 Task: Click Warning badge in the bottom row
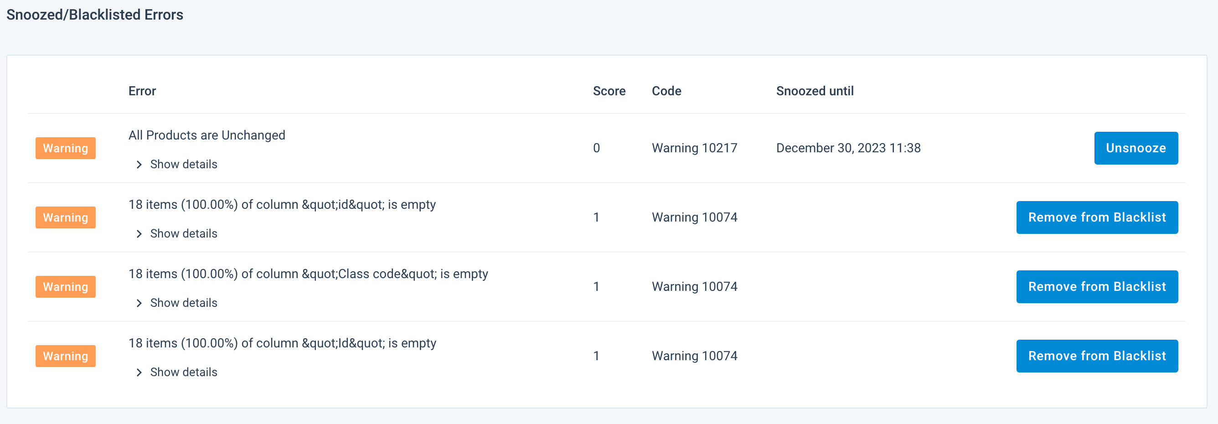(65, 356)
